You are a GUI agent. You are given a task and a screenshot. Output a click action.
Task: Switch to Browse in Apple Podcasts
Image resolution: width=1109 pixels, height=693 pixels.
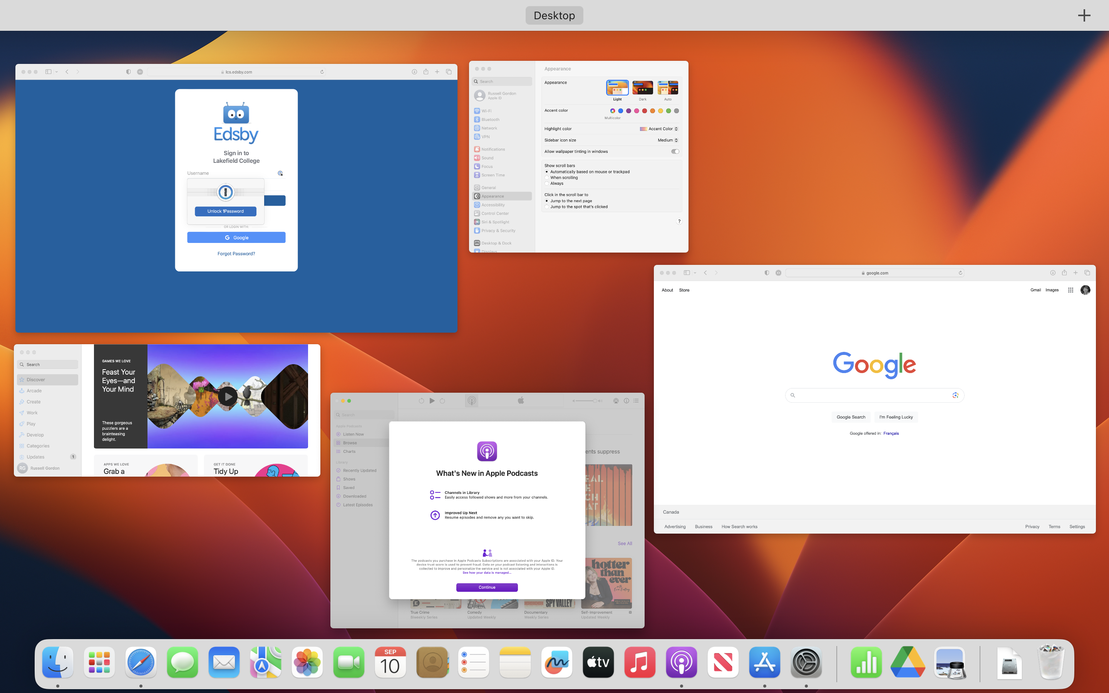point(349,442)
